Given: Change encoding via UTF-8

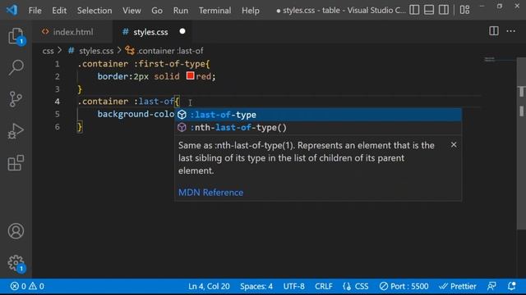Looking at the screenshot, I should click(294, 286).
